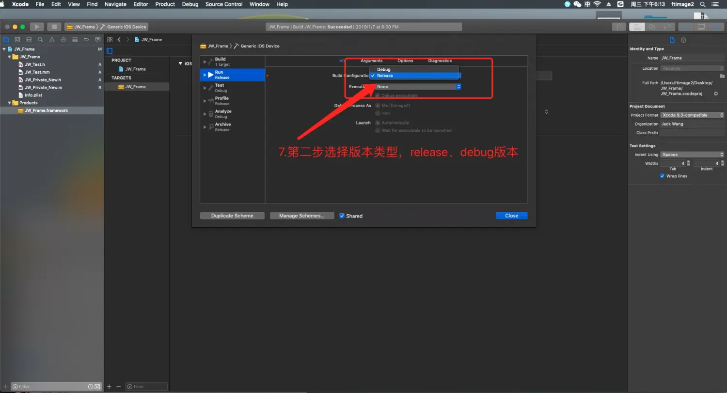Open the debug navigator icon
Image resolution: width=727 pixels, height=393 pixels.
point(75,40)
